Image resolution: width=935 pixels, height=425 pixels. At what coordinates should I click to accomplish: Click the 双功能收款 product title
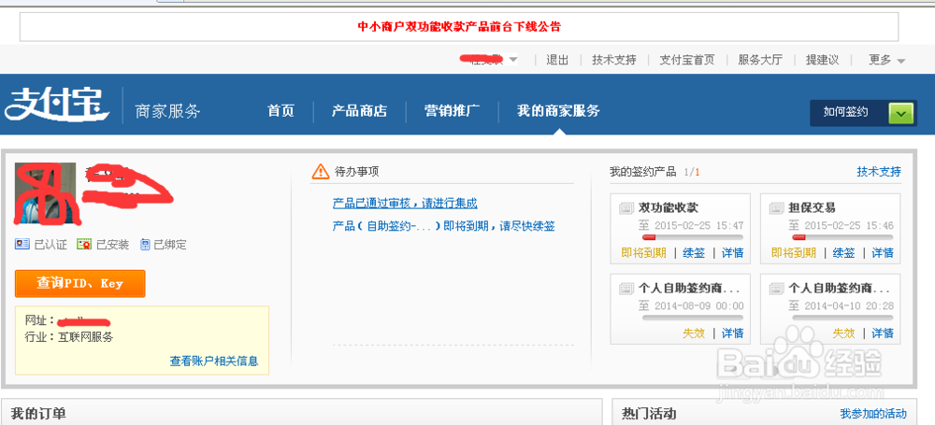668,208
